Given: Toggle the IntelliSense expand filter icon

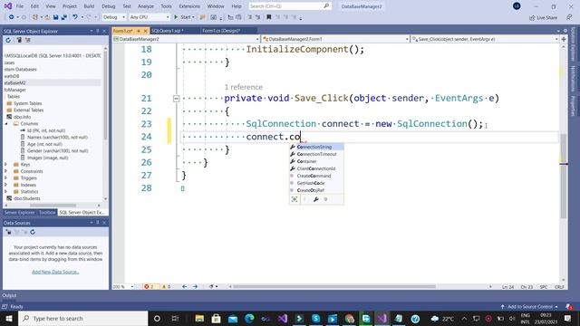Looking at the screenshot, I should (x=295, y=199).
